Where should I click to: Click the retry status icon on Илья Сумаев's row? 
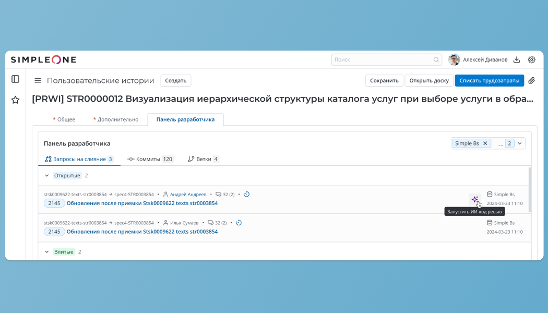[239, 222]
